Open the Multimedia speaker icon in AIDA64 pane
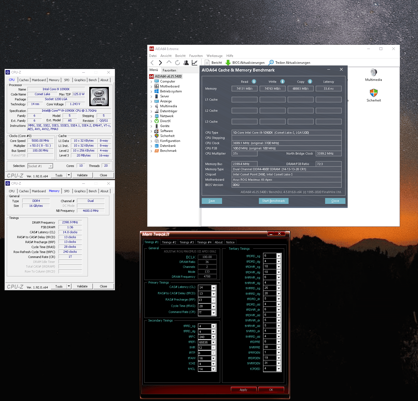This screenshot has height=401, width=418. click(x=373, y=72)
